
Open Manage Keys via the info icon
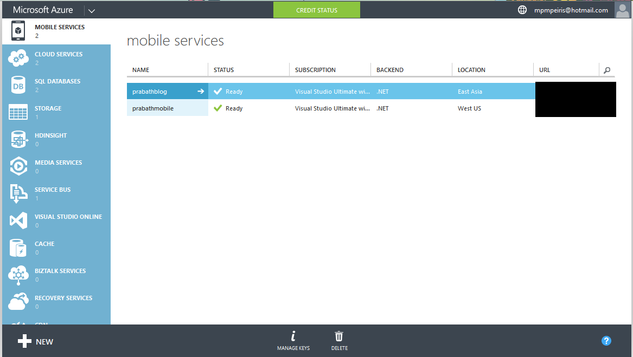point(293,340)
